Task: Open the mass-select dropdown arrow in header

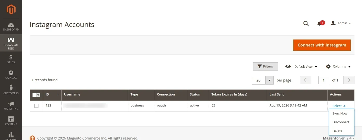Action: click(38, 95)
